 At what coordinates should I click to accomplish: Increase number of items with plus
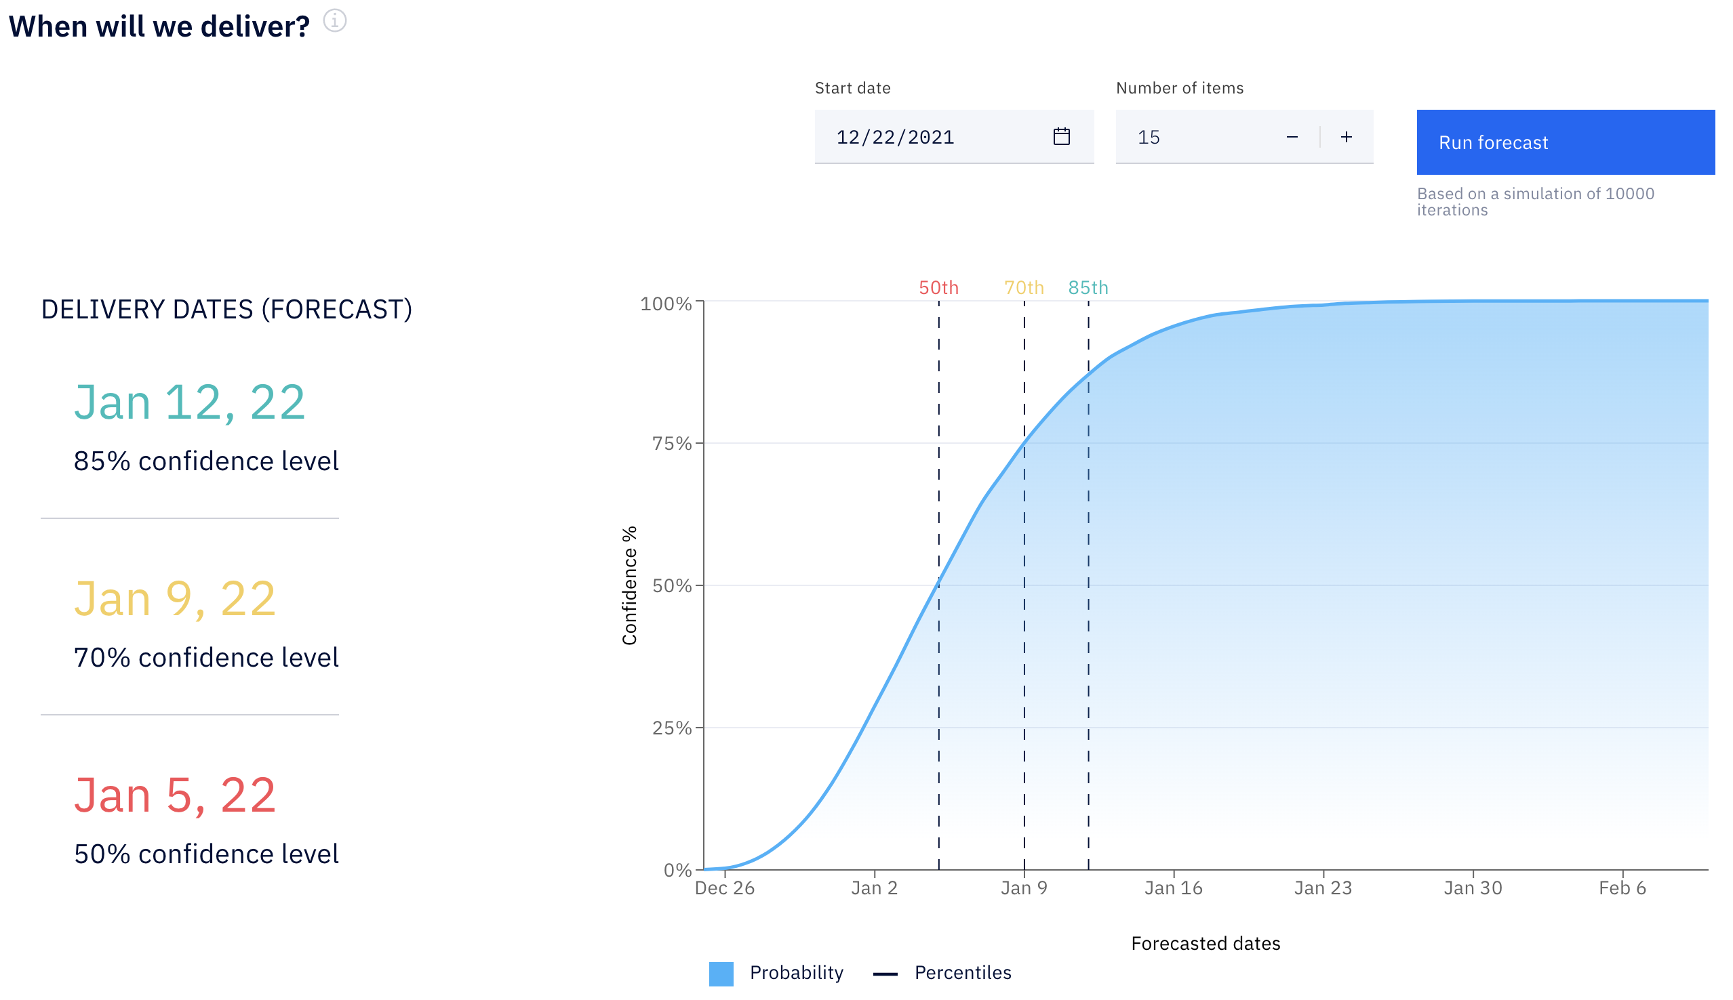[x=1345, y=137]
